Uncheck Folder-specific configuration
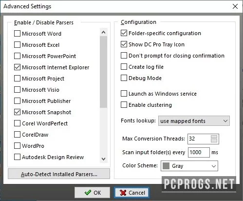 (x=124, y=33)
